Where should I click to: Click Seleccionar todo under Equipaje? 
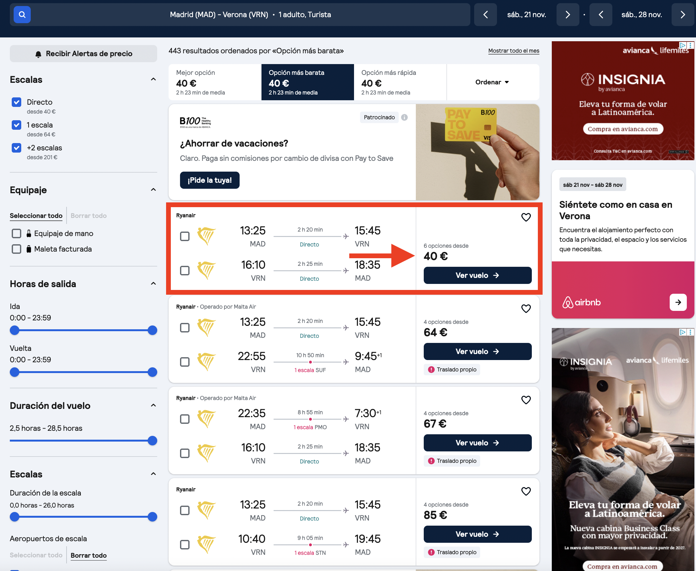pos(36,216)
